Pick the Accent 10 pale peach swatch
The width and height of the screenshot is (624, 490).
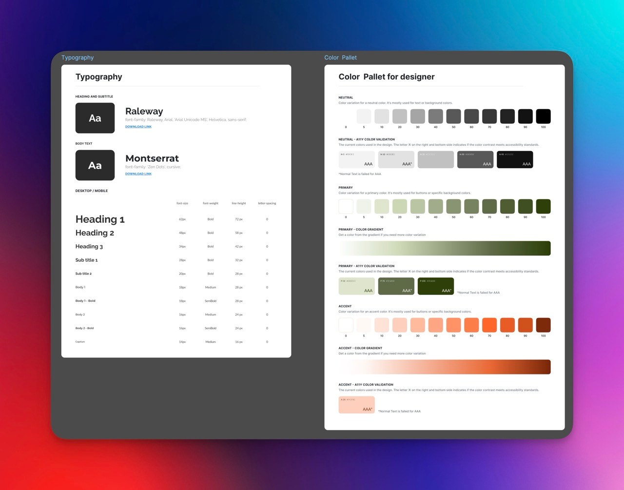coord(382,325)
